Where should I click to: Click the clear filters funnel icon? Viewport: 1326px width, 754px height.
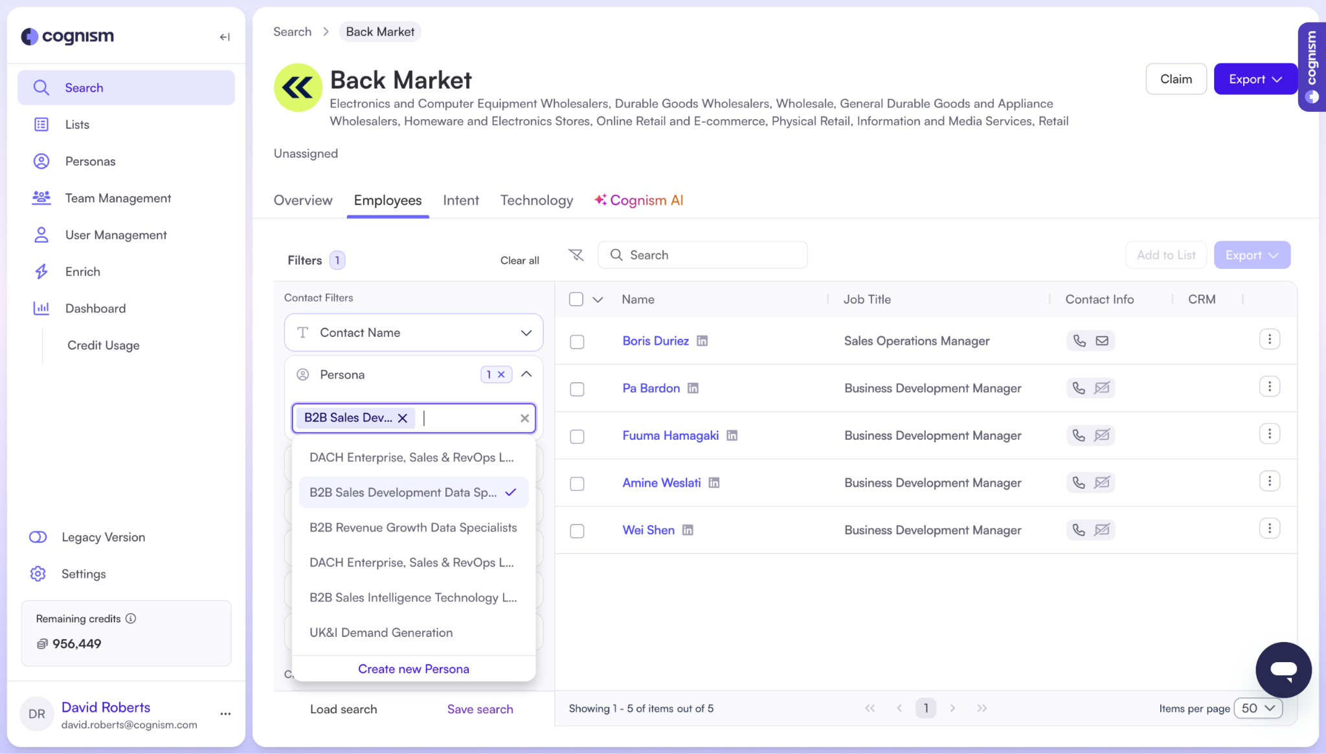pyautogui.click(x=576, y=255)
